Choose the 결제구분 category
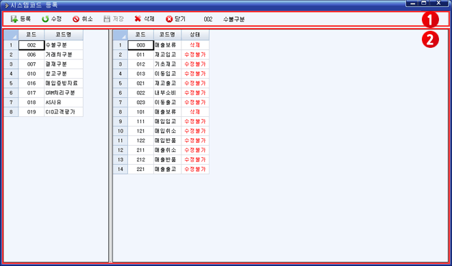Viewport: 452px width, 266px height. [64, 64]
